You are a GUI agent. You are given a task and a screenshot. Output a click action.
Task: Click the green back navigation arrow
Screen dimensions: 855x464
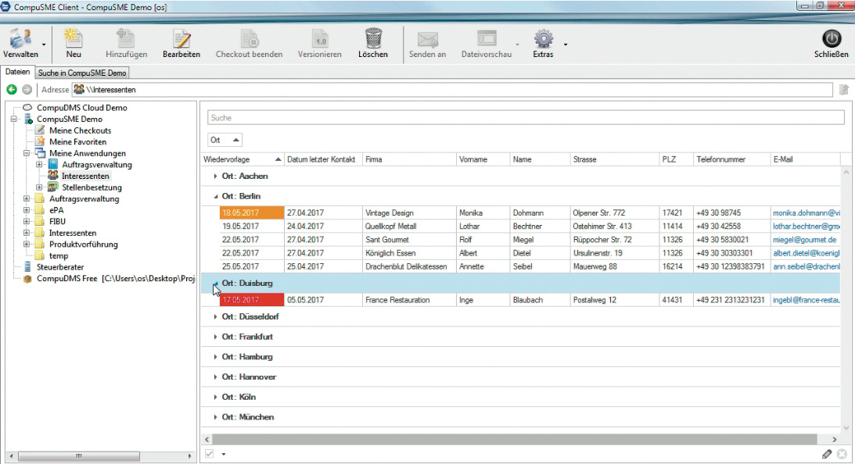pos(12,90)
